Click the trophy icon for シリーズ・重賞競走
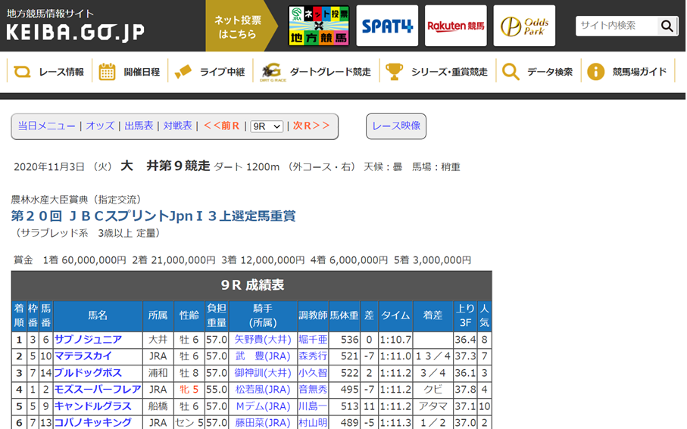This screenshot has height=429, width=687. [394, 72]
